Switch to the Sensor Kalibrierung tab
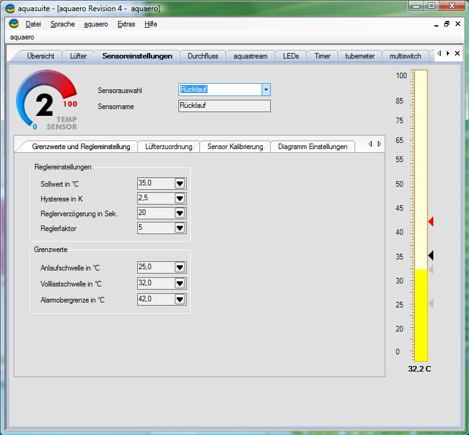Image resolution: width=469 pixels, height=435 pixels. (x=235, y=147)
